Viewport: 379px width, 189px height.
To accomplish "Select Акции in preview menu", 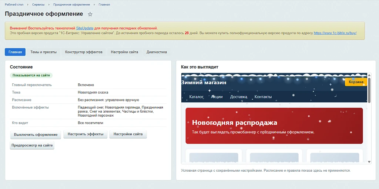I will [217, 97].
